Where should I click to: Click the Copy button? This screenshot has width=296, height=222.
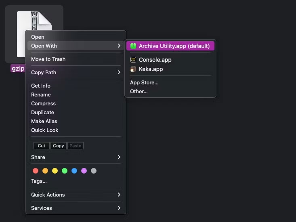59,146
